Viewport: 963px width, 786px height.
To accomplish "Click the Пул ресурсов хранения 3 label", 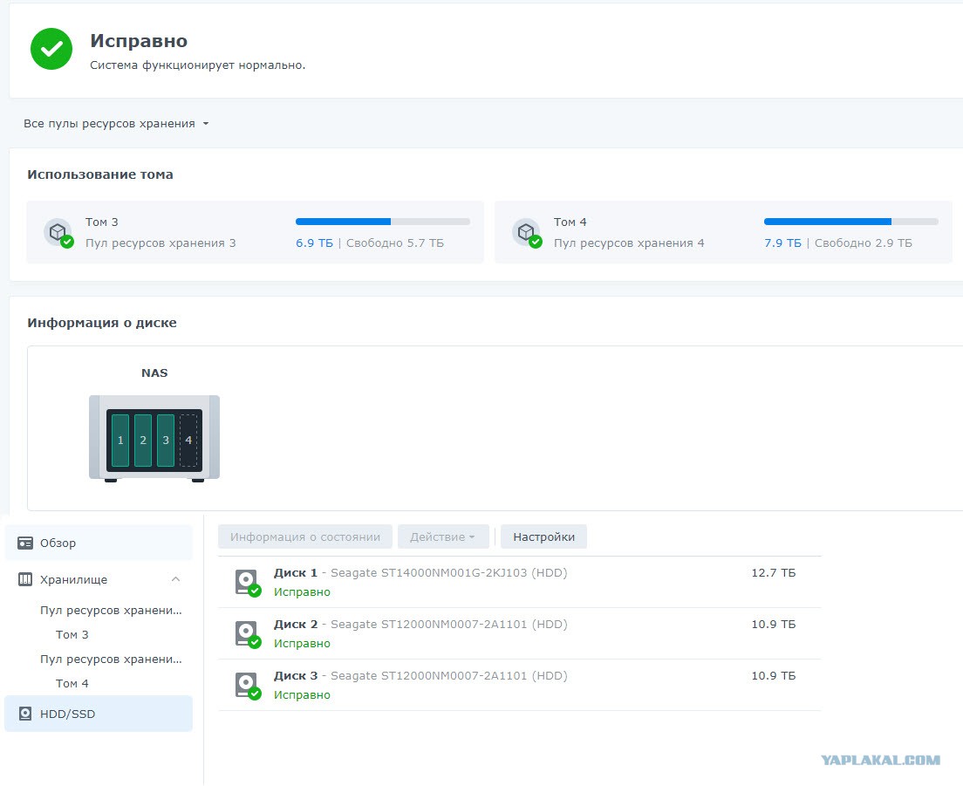I will point(160,243).
